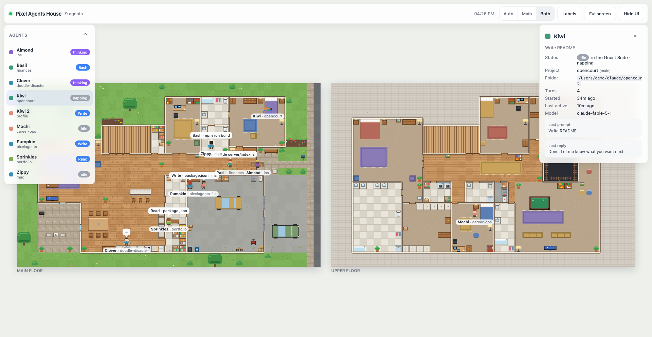The image size is (652, 337).
Task: Click the yellow-and-blue van in the garage
Action: point(229,203)
